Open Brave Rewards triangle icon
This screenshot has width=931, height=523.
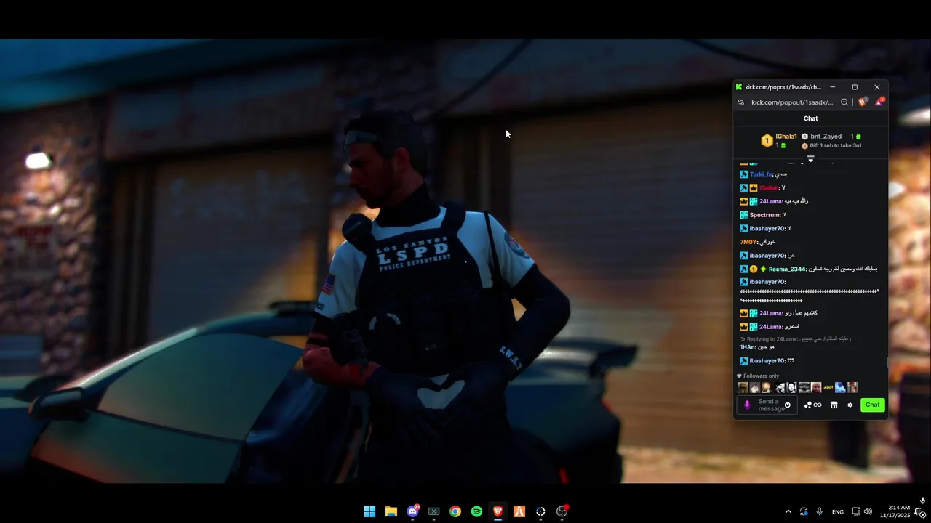click(879, 102)
